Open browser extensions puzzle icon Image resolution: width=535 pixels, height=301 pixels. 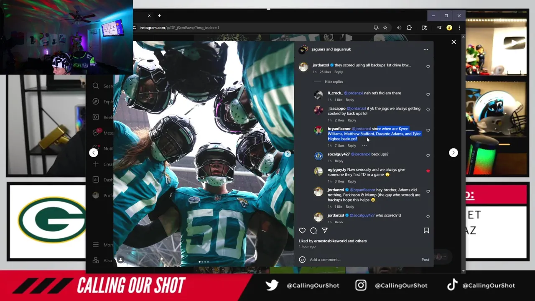(409, 28)
